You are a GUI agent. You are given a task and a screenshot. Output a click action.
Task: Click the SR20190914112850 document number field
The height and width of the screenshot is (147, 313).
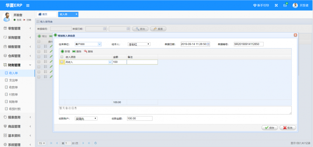[249, 44]
